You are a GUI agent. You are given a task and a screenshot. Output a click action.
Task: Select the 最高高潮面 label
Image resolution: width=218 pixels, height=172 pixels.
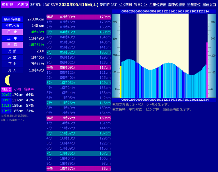pos(12,19)
